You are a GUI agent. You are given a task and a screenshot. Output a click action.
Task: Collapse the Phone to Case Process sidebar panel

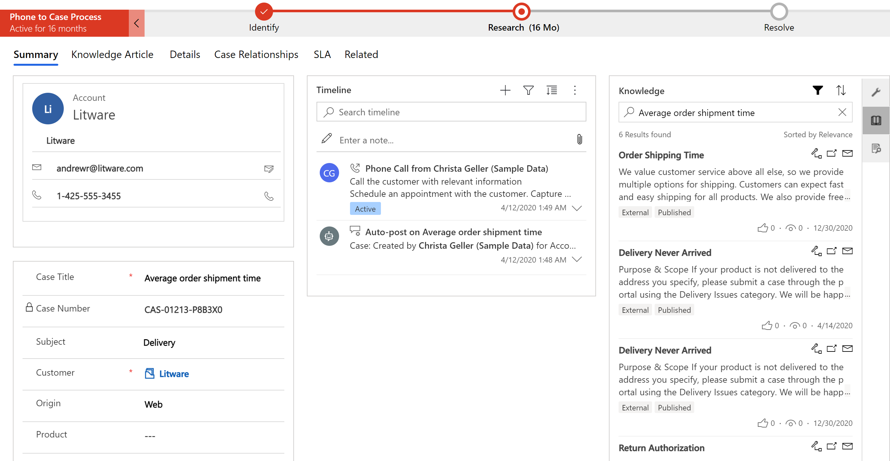coord(136,23)
